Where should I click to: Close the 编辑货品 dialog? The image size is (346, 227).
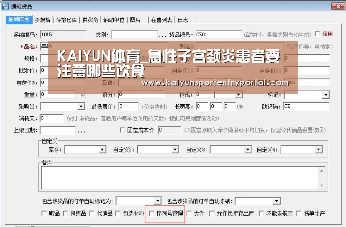(337, 6)
